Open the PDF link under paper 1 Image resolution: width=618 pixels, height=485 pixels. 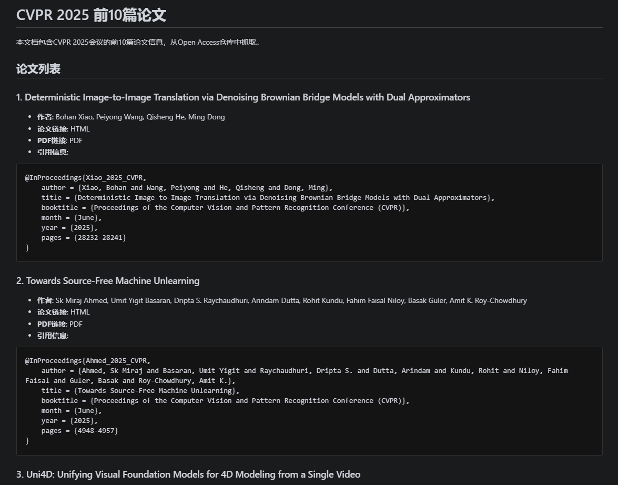point(76,140)
